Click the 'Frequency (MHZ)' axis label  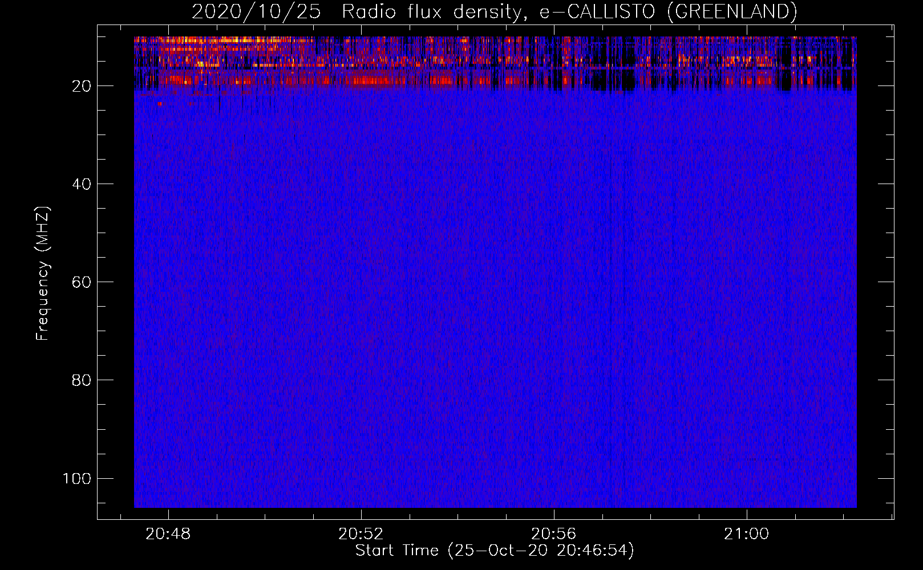click(x=43, y=274)
